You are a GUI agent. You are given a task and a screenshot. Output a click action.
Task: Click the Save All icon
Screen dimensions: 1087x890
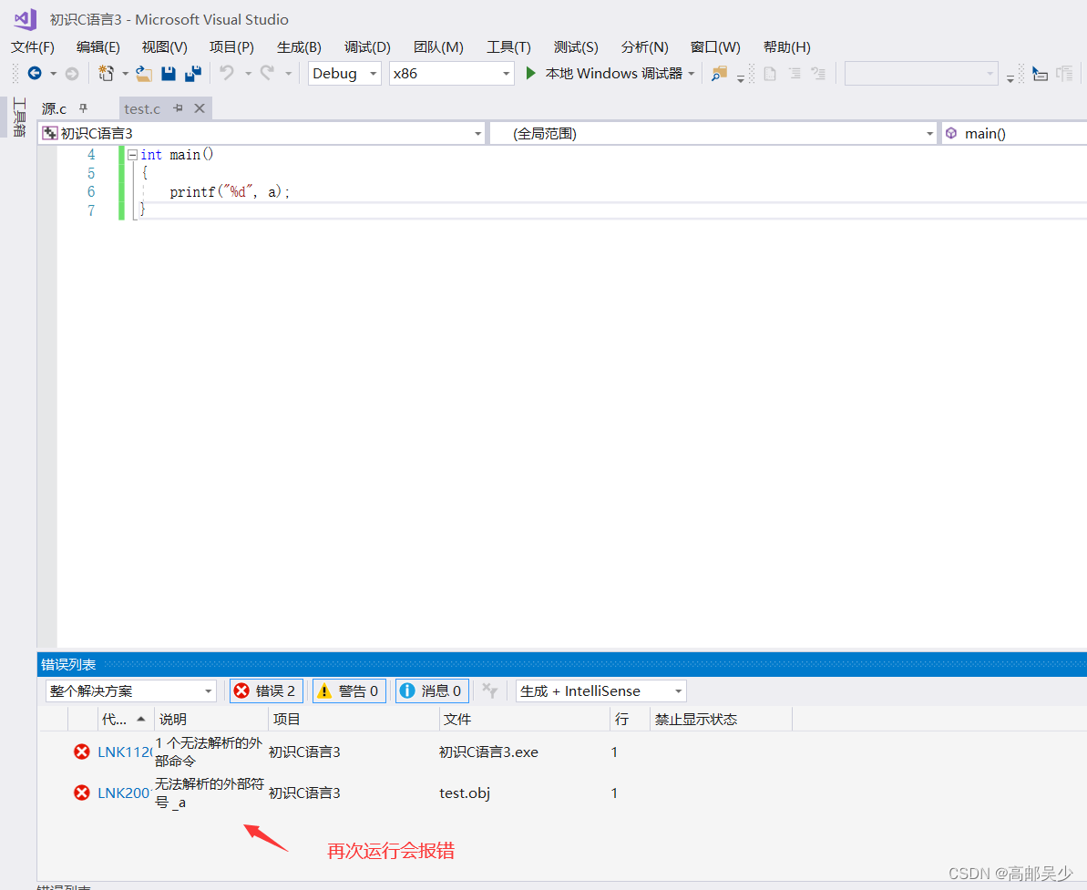tap(193, 73)
